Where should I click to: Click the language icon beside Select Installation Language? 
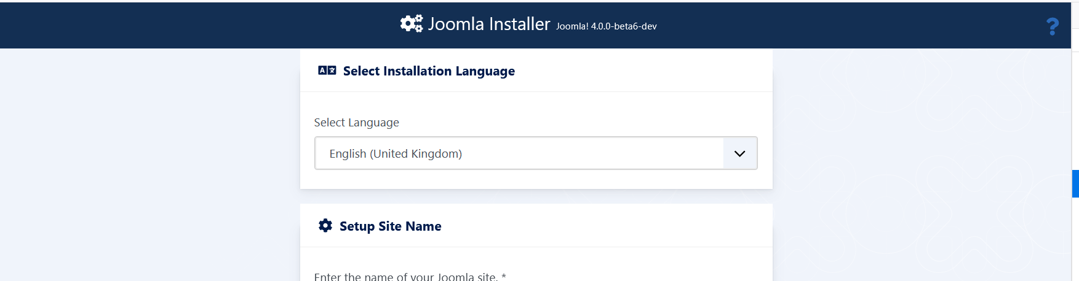pyautogui.click(x=327, y=71)
